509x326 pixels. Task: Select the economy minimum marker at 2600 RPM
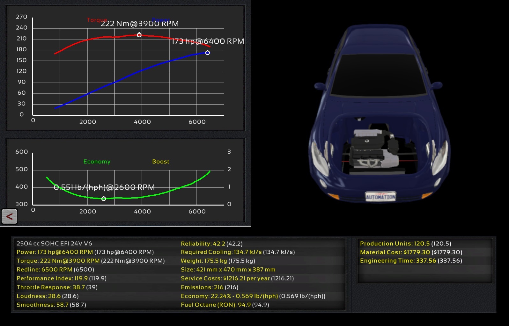(104, 199)
